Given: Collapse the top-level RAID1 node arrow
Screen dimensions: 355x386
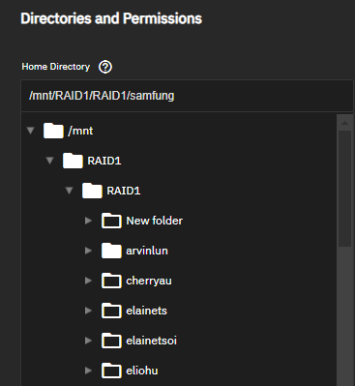Looking at the screenshot, I should point(49,161).
